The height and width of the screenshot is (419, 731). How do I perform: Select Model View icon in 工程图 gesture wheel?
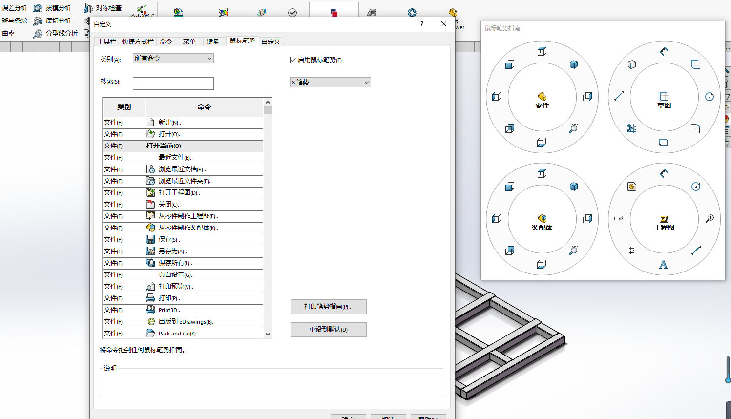[632, 187]
